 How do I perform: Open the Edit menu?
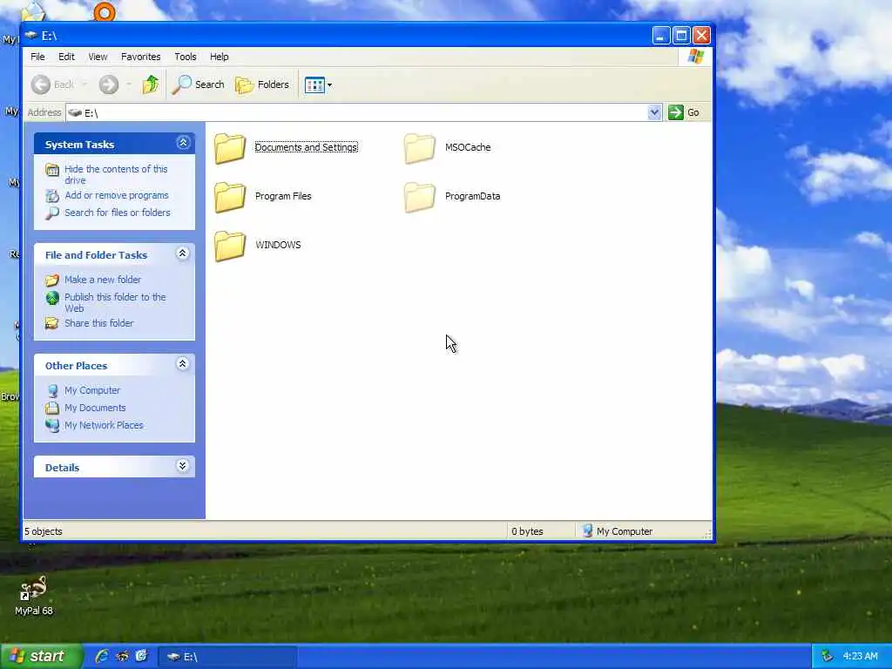[x=66, y=57]
